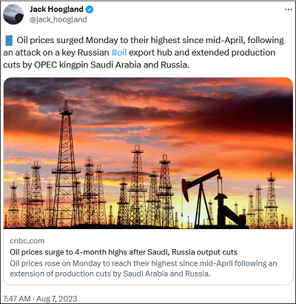
Task: Open the 'Oil prices surge to 4-month highs' headline
Action: pyautogui.click(x=124, y=252)
